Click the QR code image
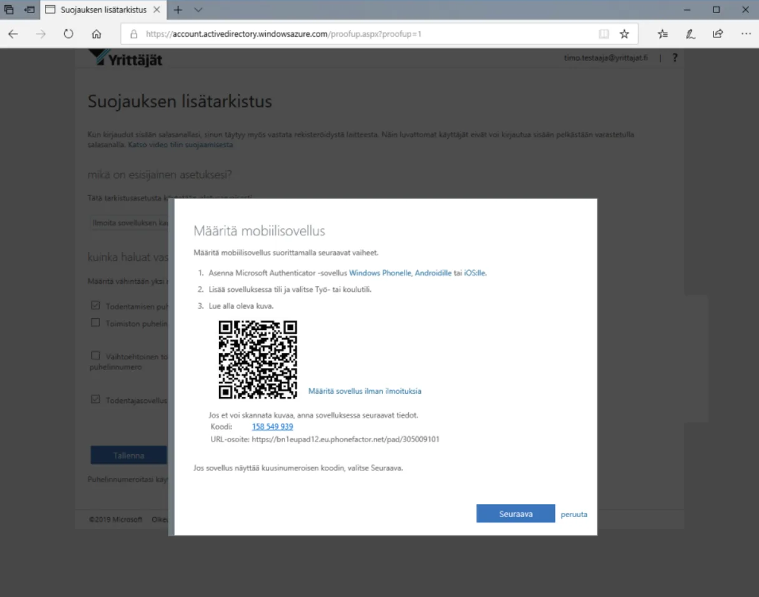 pos(257,359)
